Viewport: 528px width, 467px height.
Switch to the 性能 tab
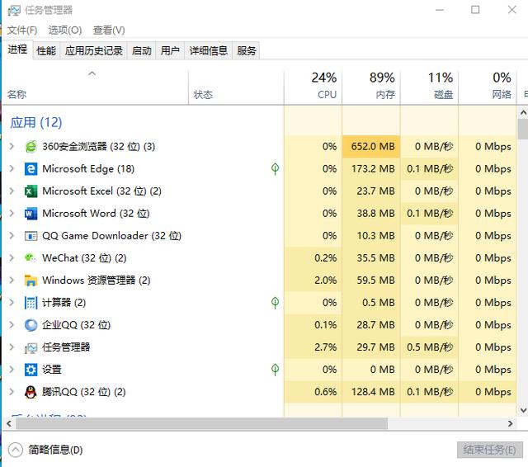click(x=46, y=51)
